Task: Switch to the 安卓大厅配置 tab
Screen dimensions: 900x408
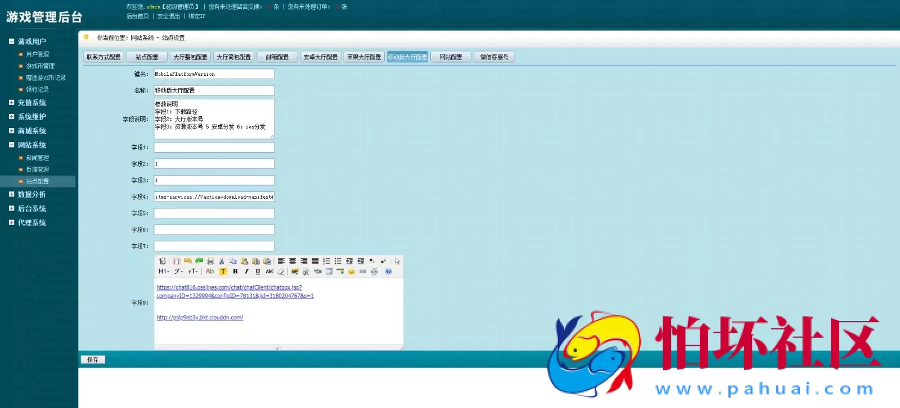Action: (x=321, y=57)
